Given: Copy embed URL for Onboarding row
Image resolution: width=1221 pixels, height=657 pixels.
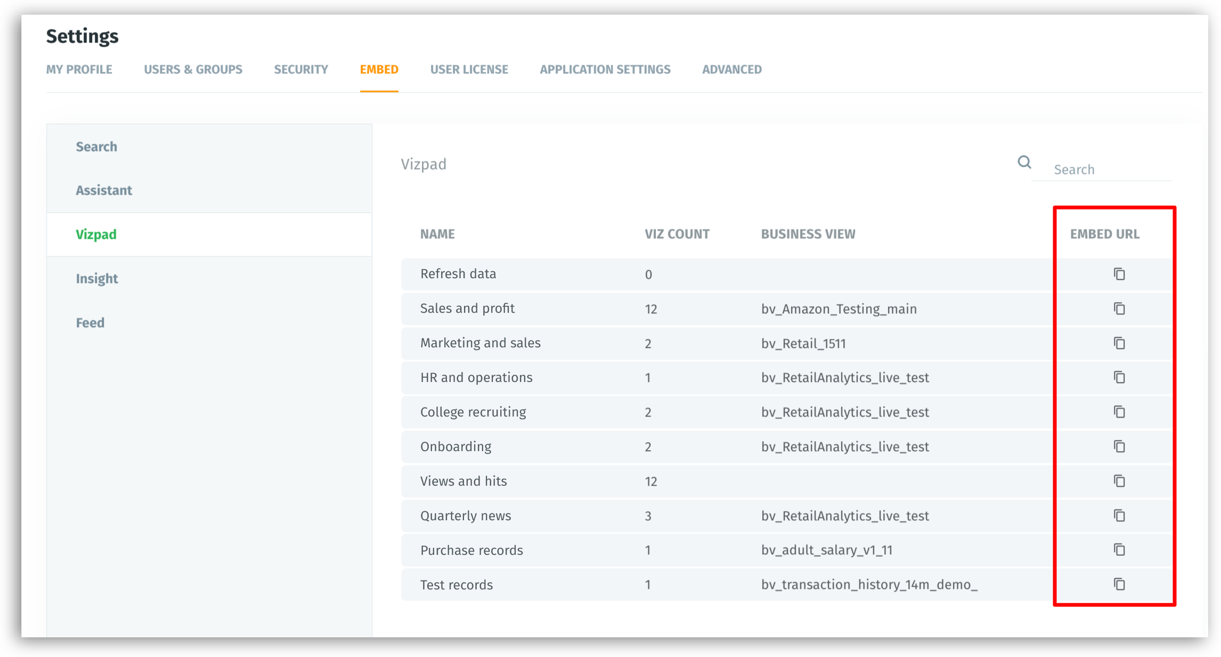Looking at the screenshot, I should [x=1119, y=446].
